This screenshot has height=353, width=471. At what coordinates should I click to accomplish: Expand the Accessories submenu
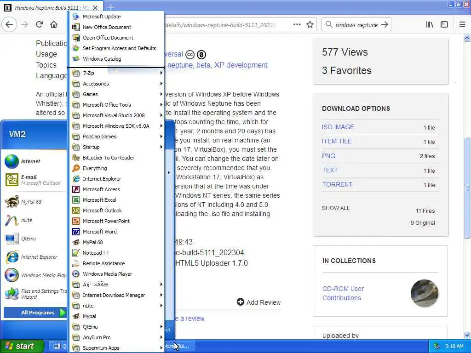116,84
